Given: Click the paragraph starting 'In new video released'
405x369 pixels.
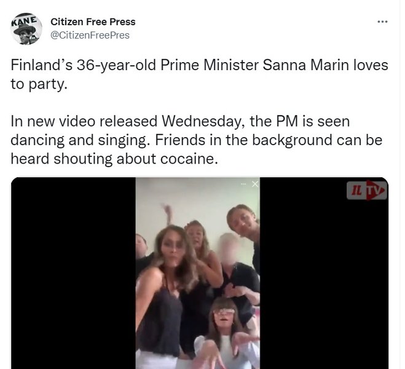Looking at the screenshot, I should [196, 140].
